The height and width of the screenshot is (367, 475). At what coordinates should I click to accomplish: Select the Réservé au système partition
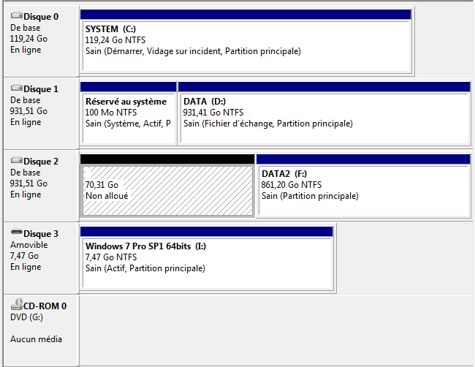[x=129, y=118]
